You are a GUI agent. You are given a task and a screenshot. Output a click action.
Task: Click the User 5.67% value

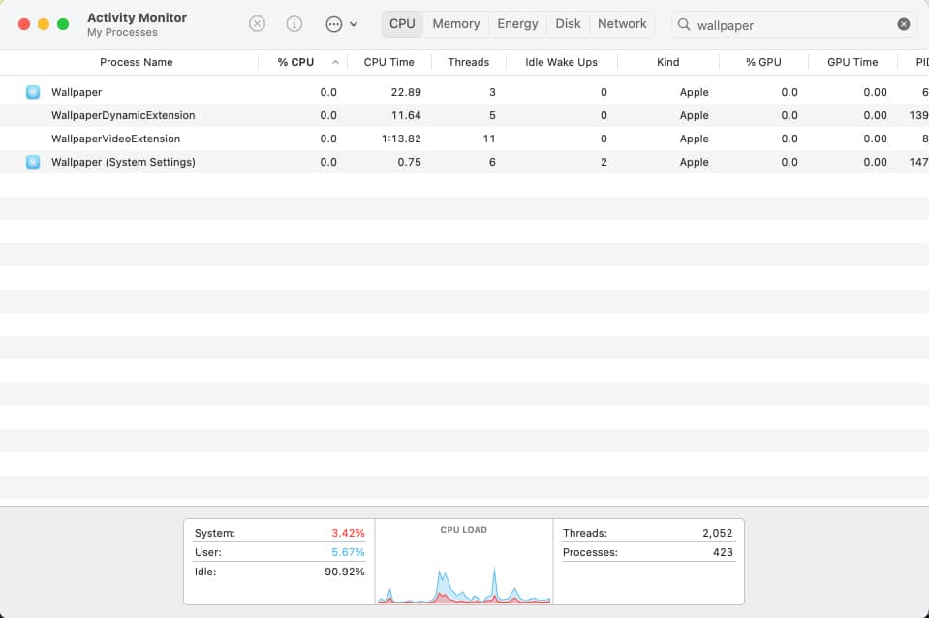click(348, 552)
